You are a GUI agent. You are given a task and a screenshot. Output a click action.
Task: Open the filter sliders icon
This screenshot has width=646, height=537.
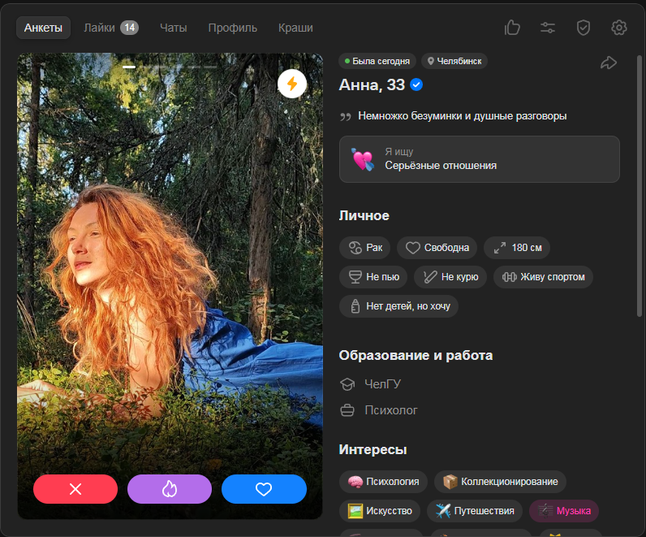(548, 28)
